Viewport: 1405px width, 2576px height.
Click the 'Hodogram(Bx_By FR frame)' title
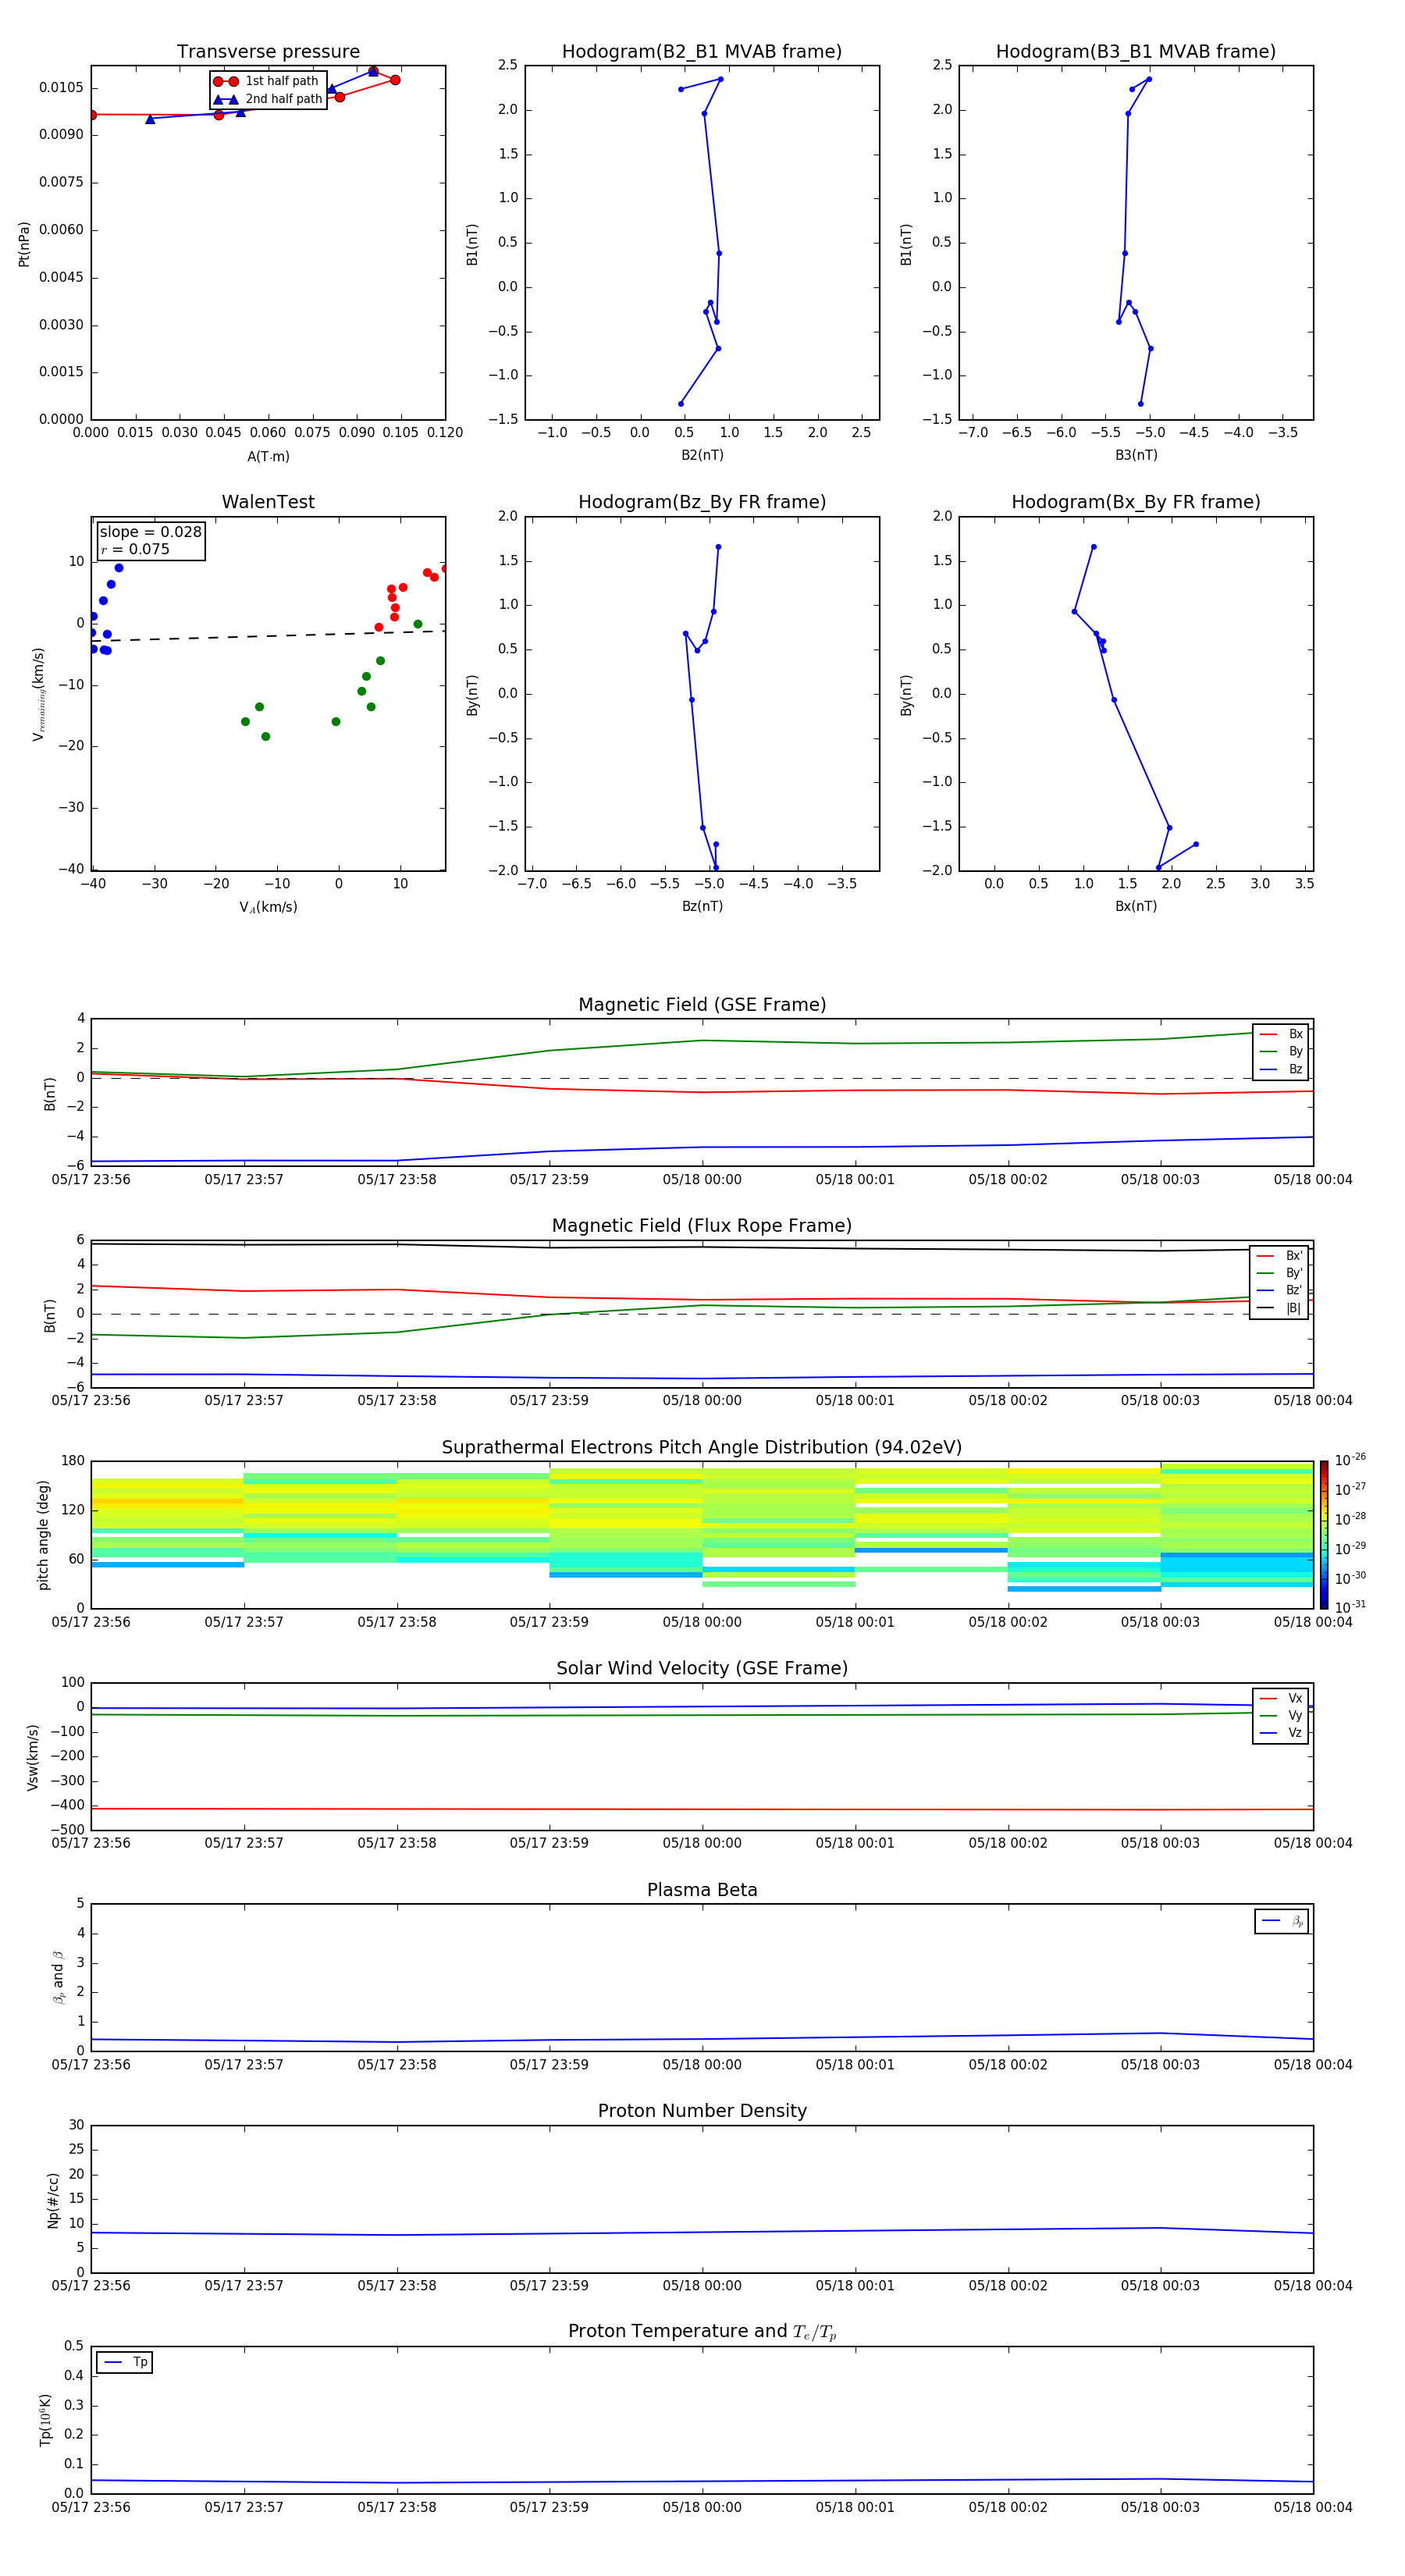pyautogui.click(x=1136, y=502)
